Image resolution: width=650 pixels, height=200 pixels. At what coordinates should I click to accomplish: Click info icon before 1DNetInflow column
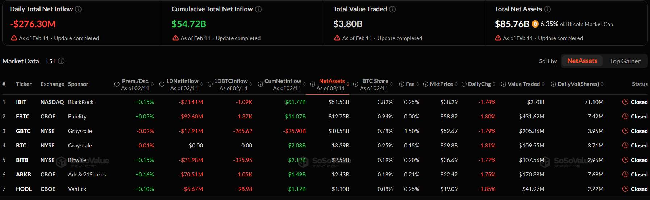[x=162, y=84]
